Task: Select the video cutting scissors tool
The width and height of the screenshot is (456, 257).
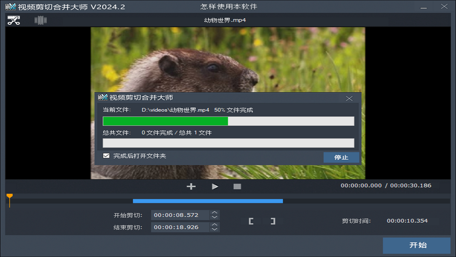Action: (13, 20)
